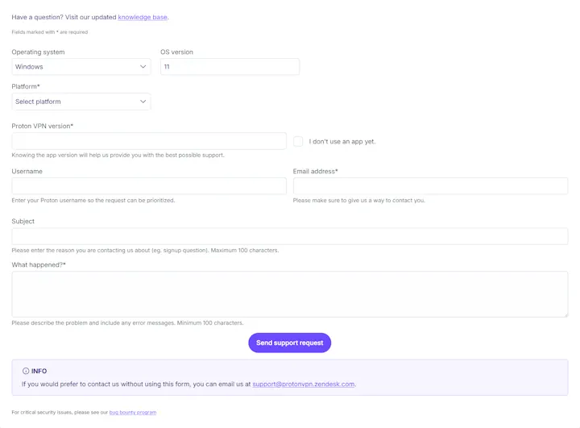Open the support@protonvpn.zendesk.com email link

click(x=304, y=384)
